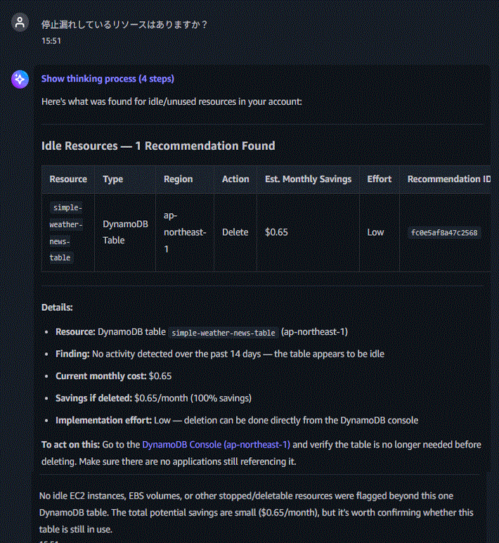Click the DynamoDB Table type cell

(125, 232)
